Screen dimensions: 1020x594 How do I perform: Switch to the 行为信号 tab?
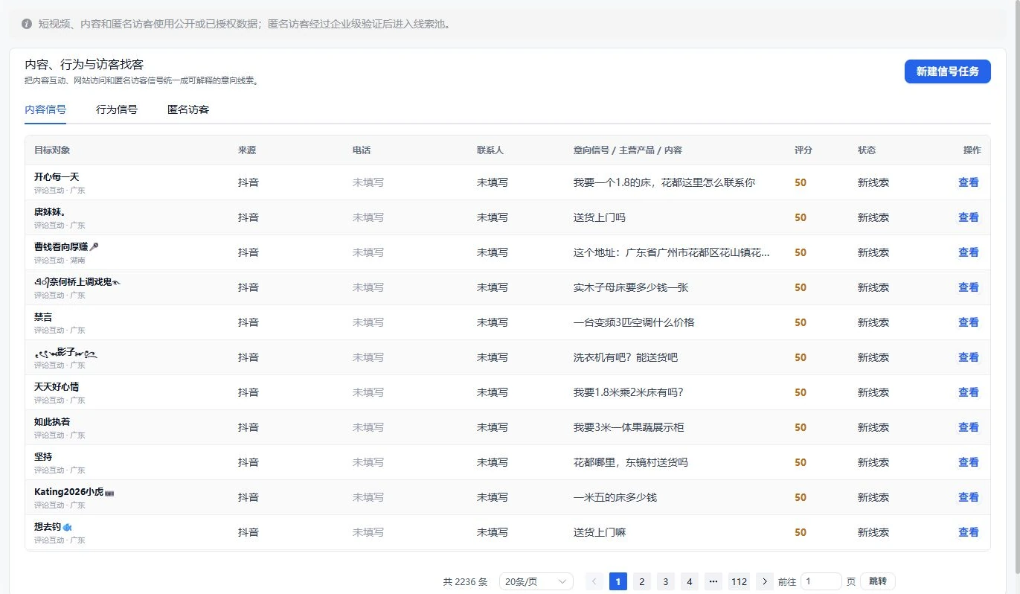(x=117, y=109)
